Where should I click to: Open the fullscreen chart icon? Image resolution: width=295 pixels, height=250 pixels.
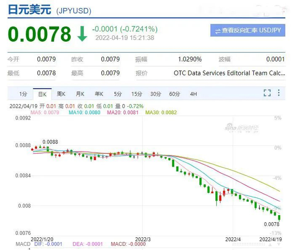pos(267,93)
